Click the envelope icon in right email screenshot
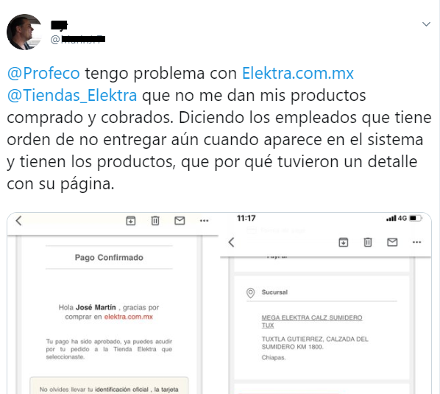440x394 pixels. pos(392,242)
